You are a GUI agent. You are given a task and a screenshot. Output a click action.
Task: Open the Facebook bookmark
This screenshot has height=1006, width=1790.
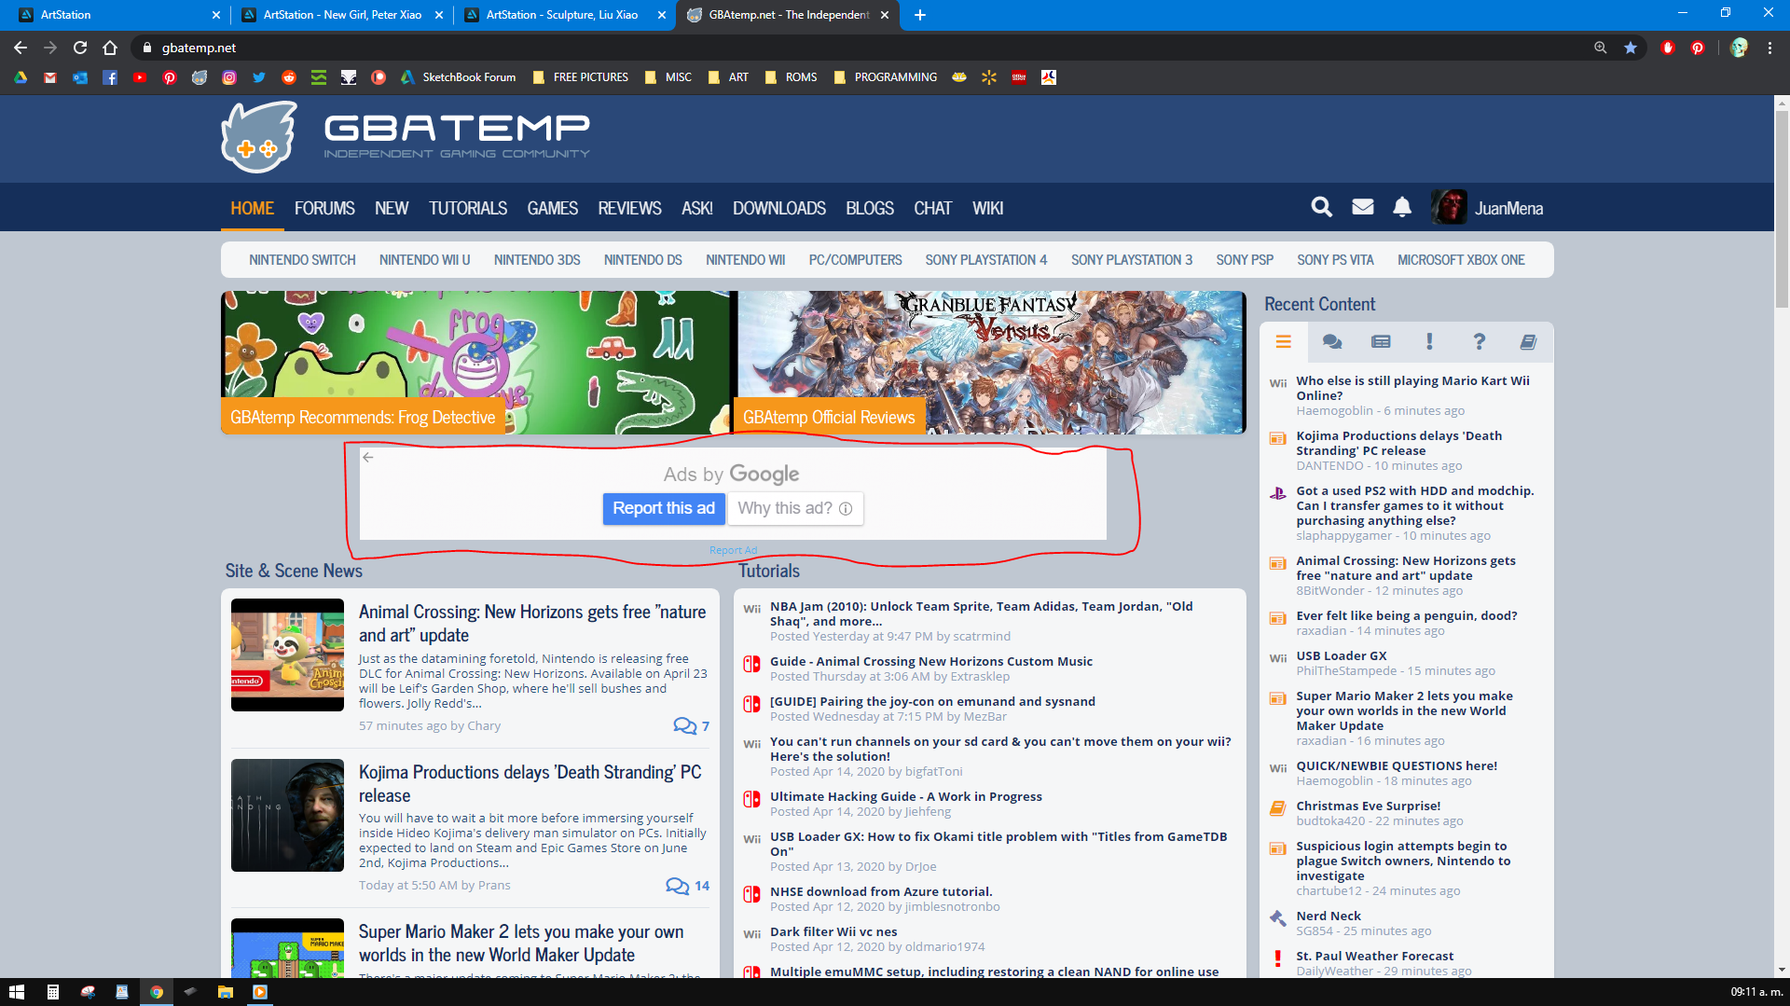click(x=110, y=77)
